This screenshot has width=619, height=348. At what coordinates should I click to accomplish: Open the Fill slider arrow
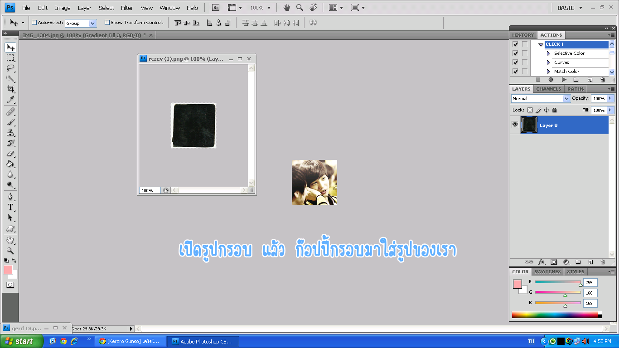click(x=610, y=110)
